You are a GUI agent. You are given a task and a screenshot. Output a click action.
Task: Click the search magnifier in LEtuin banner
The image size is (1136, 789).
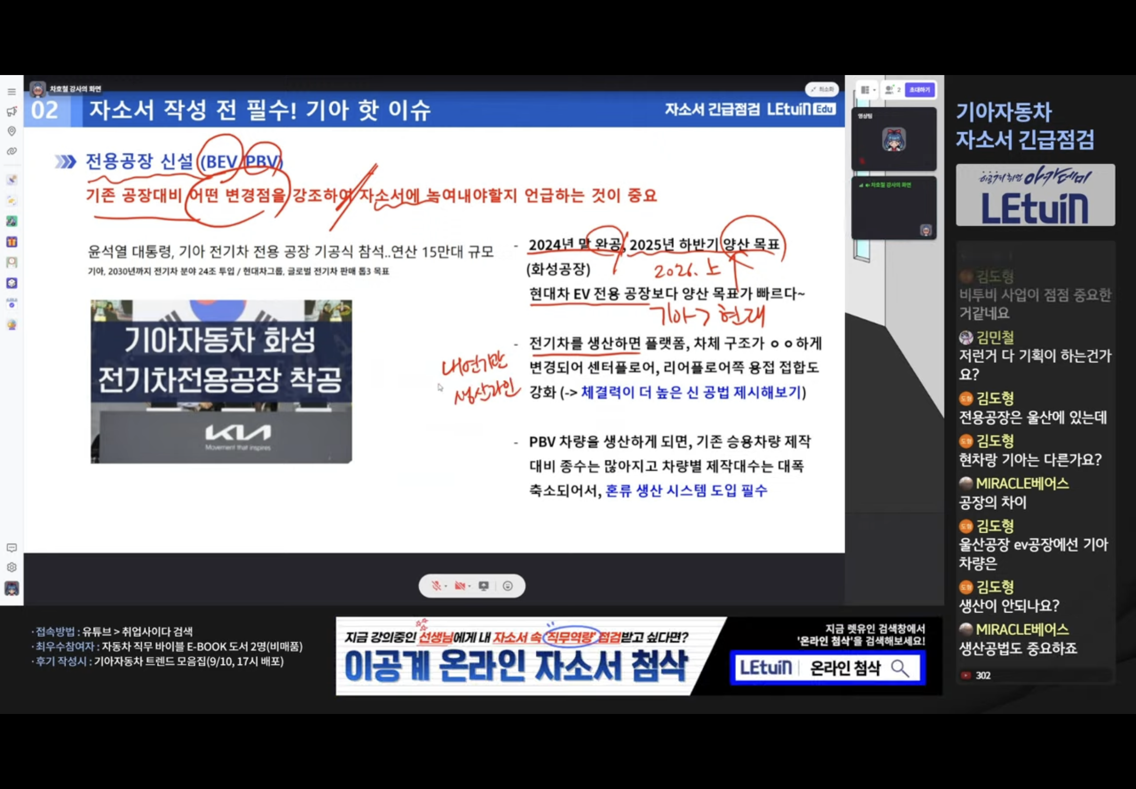pyautogui.click(x=900, y=668)
